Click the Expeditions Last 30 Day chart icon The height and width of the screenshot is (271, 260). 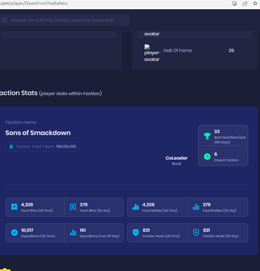click(x=73, y=232)
